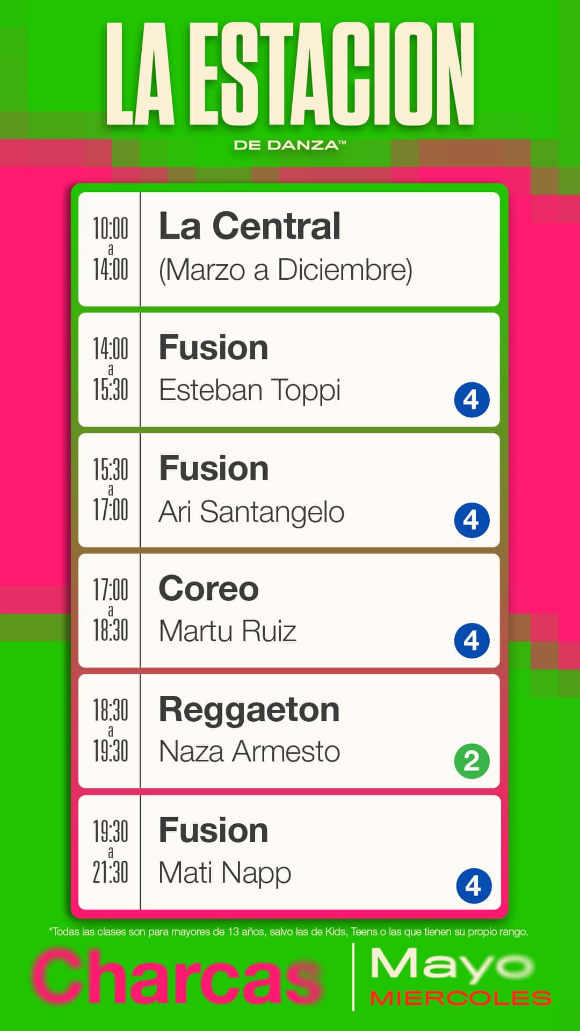The height and width of the screenshot is (1031, 580).
Task: Open the La Central class title
Action: pyautogui.click(x=250, y=226)
